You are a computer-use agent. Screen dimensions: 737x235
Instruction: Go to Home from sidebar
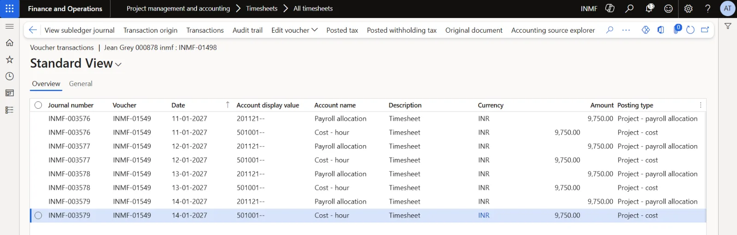[9, 43]
